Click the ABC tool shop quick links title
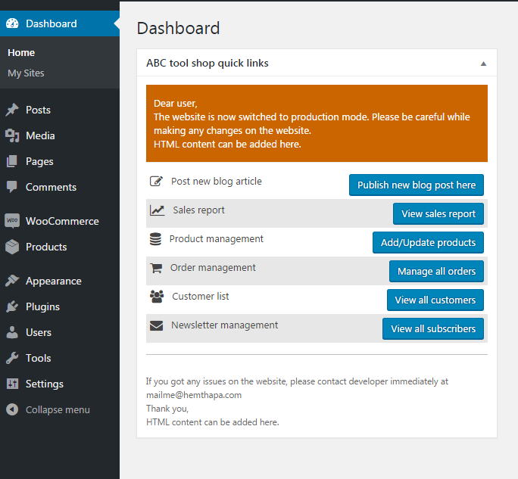This screenshot has width=518, height=479. (208, 63)
